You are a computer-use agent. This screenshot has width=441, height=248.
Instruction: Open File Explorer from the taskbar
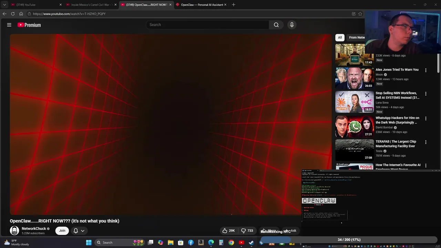coord(171,242)
